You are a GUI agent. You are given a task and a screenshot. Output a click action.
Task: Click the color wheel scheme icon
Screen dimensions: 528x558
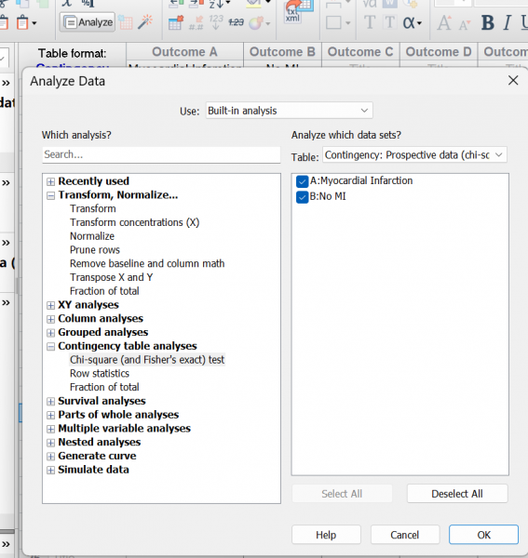tap(256, 23)
